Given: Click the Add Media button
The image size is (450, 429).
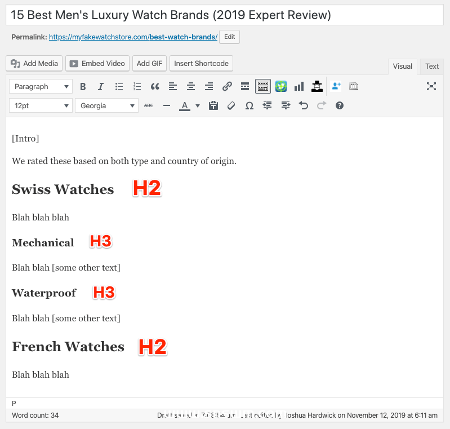Looking at the screenshot, I should coord(34,63).
